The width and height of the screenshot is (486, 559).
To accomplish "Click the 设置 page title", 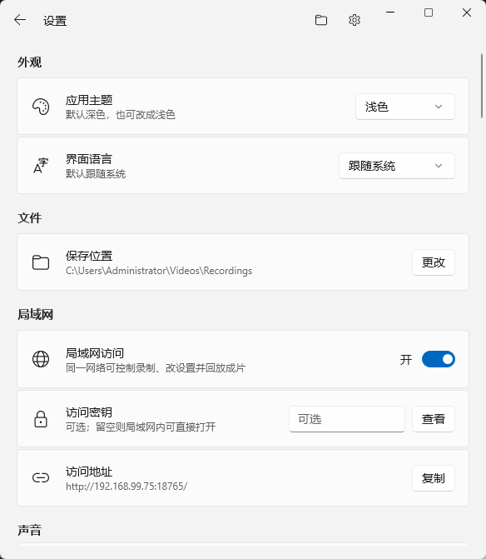I will point(55,21).
